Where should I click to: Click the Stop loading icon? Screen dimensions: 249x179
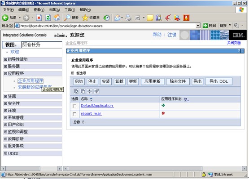[x=39, y=18]
